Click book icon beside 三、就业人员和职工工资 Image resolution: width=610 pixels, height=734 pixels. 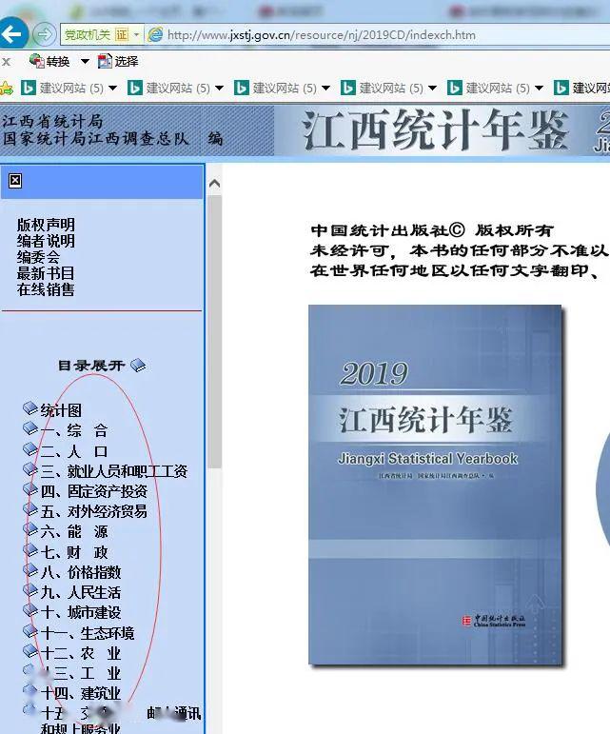point(30,469)
